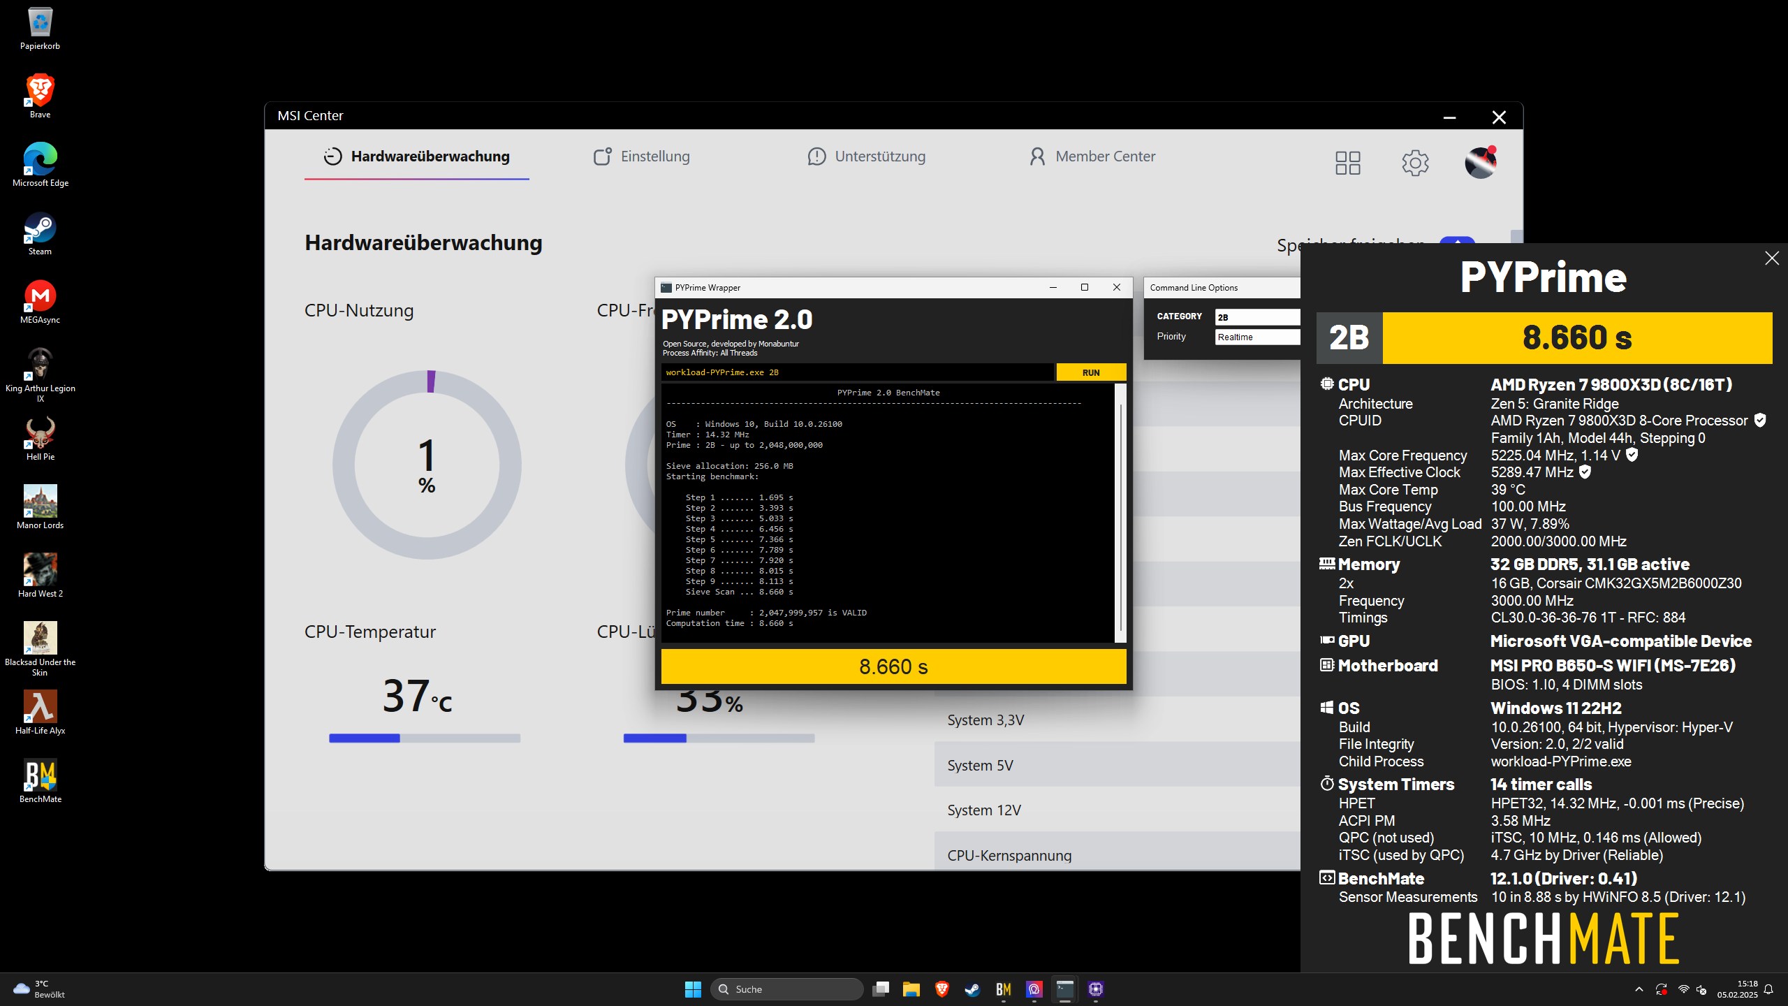Open MSI Center features grid icon
This screenshot has height=1006, width=1788.
pos(1347,163)
